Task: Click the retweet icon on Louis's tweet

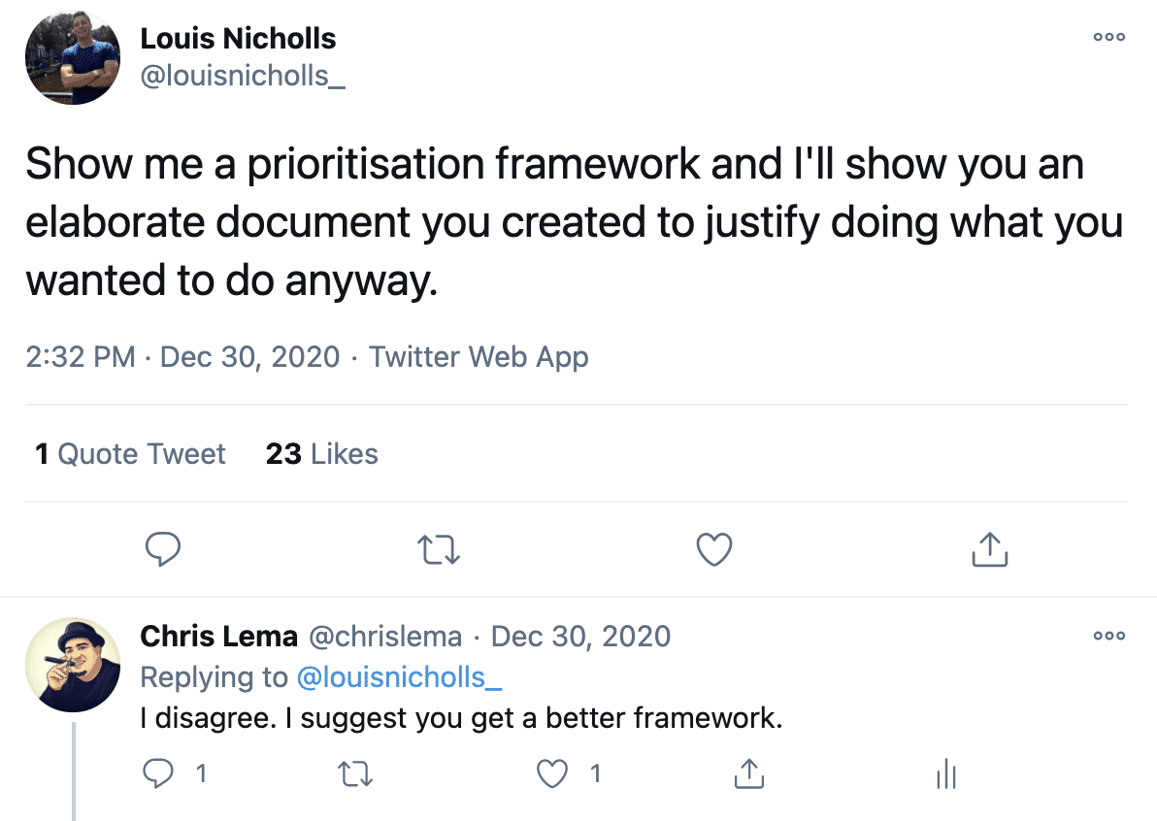Action: coord(438,549)
